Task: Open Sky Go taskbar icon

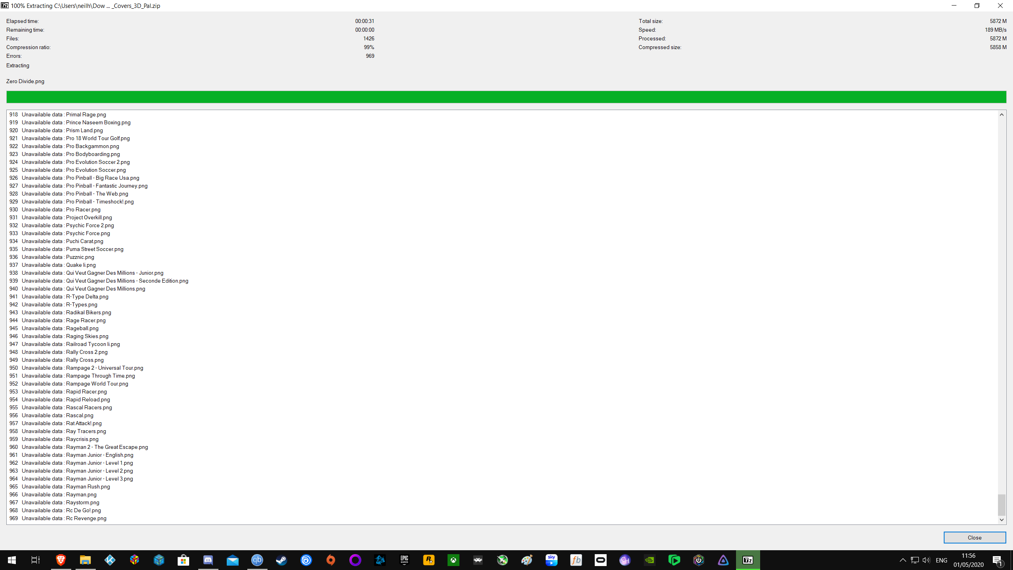Action: pos(552,560)
